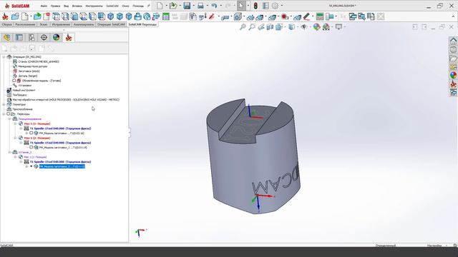Screen dimensions: 458x257
Task: Toggle checkbox beside updated model row
Action: (x=14, y=81)
